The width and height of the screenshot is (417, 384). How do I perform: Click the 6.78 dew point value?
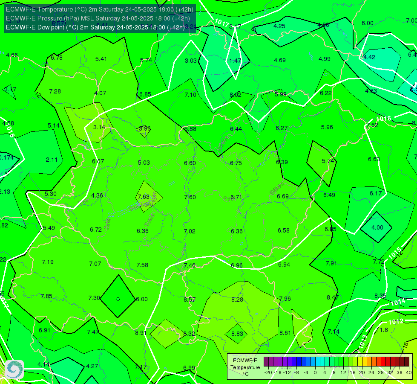[x=56, y=58]
